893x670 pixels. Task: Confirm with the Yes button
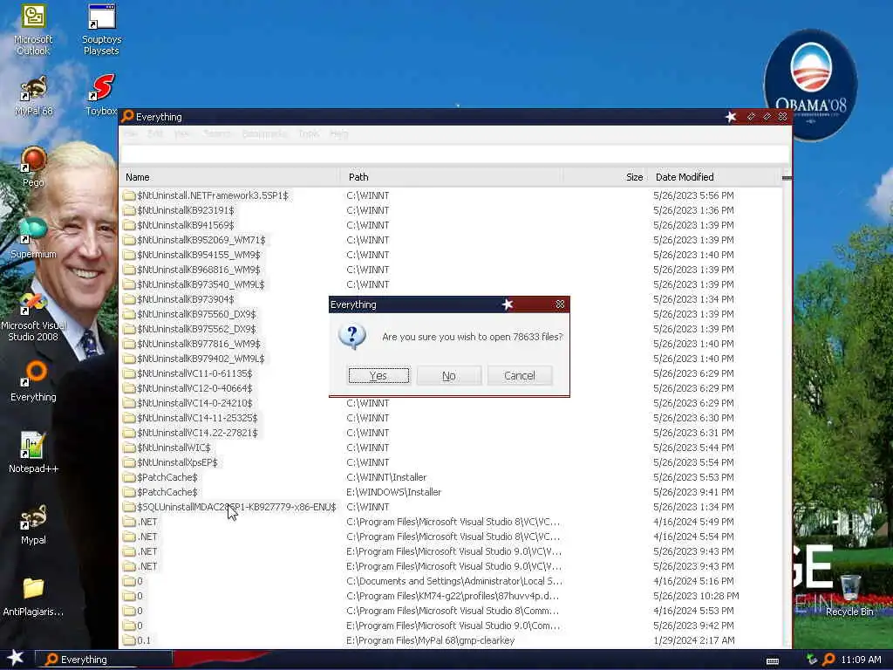pyautogui.click(x=378, y=375)
